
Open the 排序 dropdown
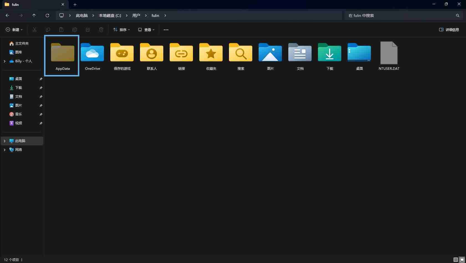tap(121, 30)
